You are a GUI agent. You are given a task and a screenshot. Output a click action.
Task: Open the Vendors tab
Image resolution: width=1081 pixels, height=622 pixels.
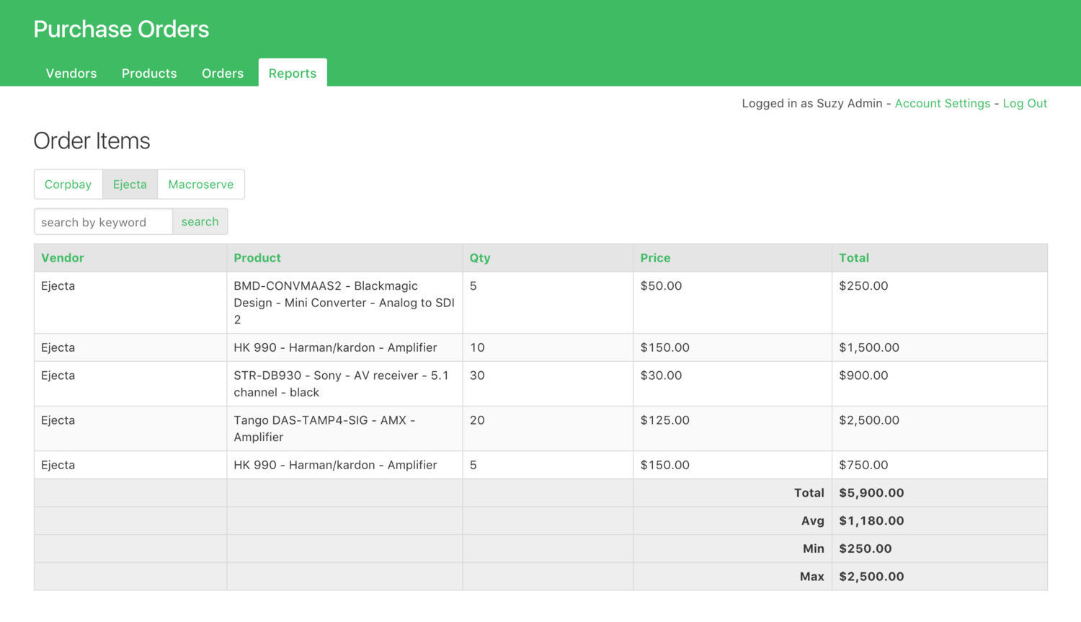[x=71, y=74]
